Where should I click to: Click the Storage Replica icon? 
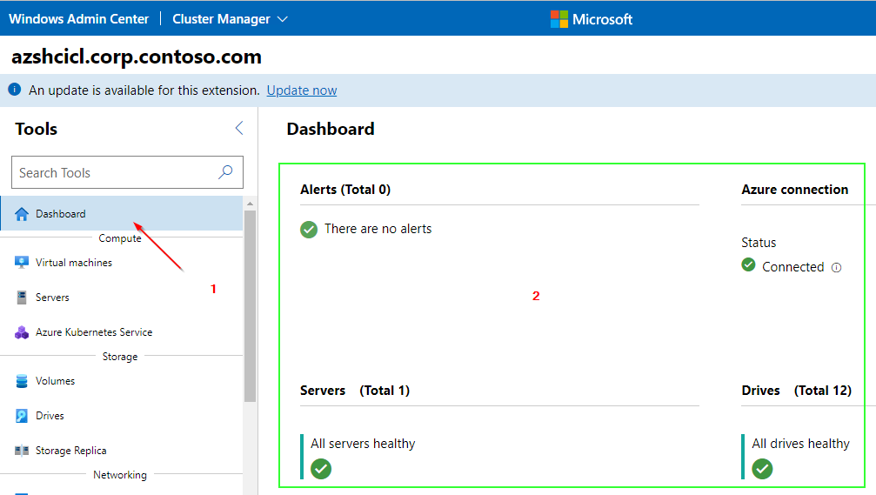21,451
